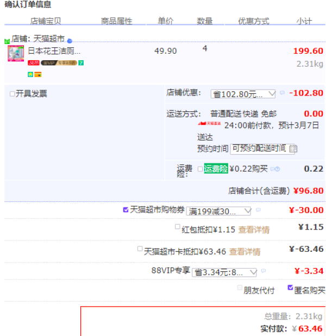Click the red 天猫直送 delivery logo

(x=209, y=123)
